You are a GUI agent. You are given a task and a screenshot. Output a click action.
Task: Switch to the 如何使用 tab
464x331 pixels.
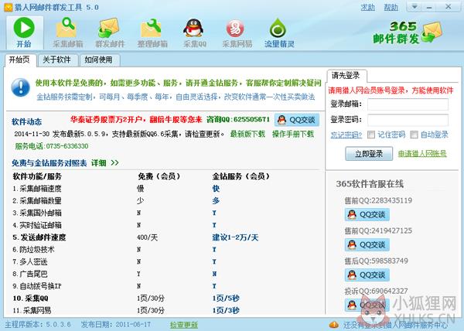click(x=98, y=60)
